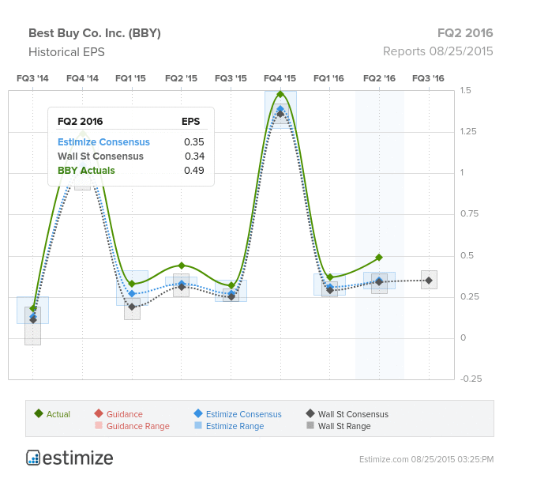Screen dimensions: 533x490
Task: Click the Estimize Range legend label
Action: pyautogui.click(x=235, y=426)
